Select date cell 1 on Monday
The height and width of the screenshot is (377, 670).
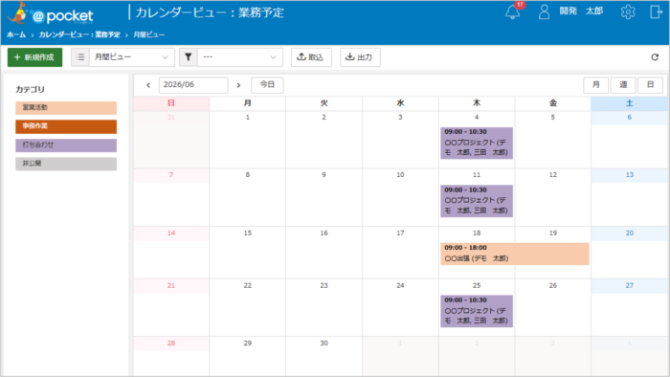coord(247,140)
